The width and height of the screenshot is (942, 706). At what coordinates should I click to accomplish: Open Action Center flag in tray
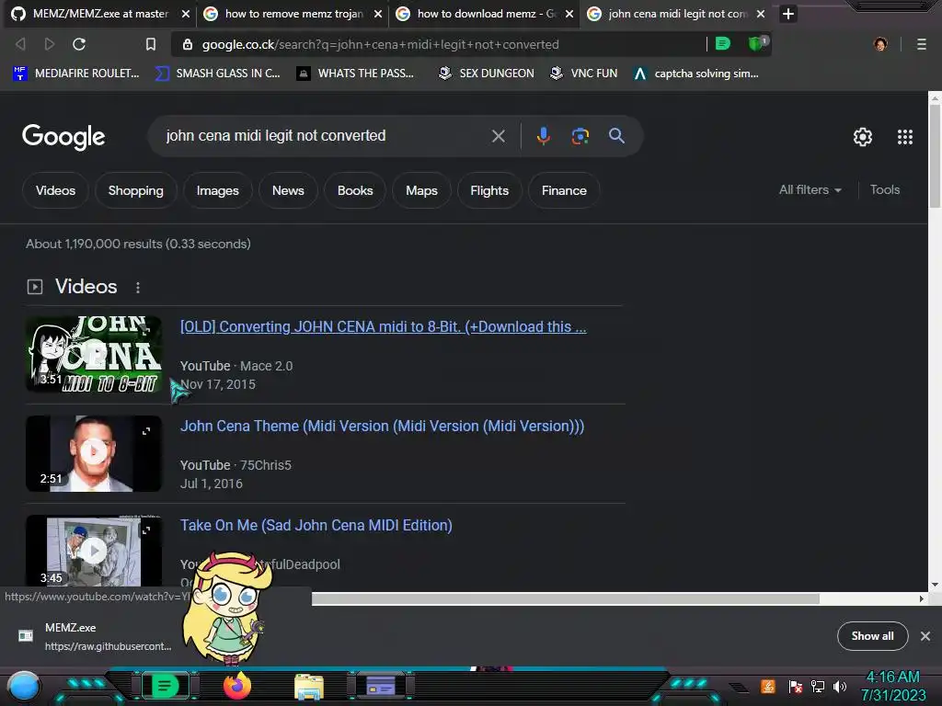pyautogui.click(x=796, y=686)
